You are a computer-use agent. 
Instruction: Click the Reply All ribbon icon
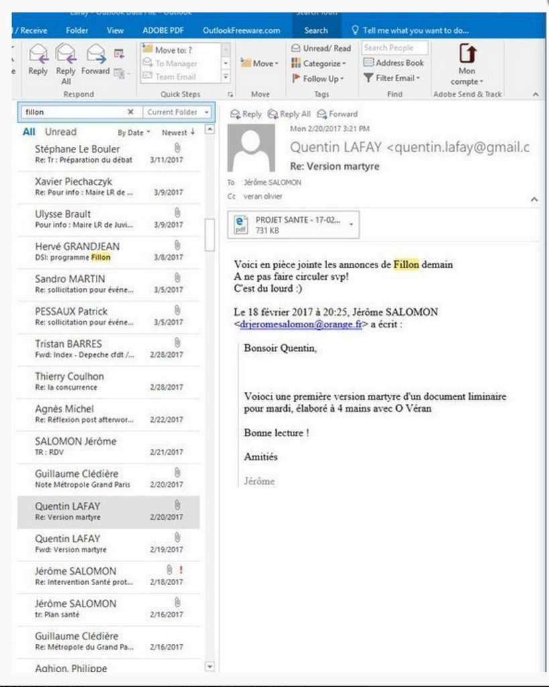click(66, 64)
